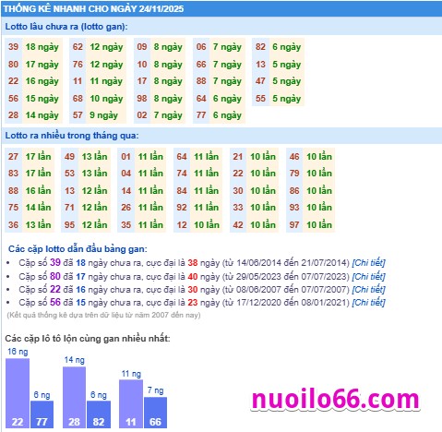The width and height of the screenshot is (442, 432).
Task: Click number 80 in the lotto gan table
Action: tap(13, 65)
